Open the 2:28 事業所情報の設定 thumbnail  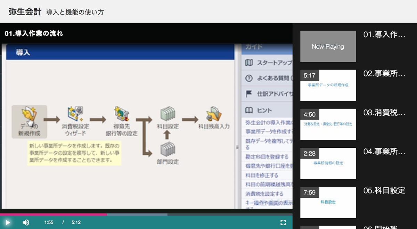coord(328,163)
